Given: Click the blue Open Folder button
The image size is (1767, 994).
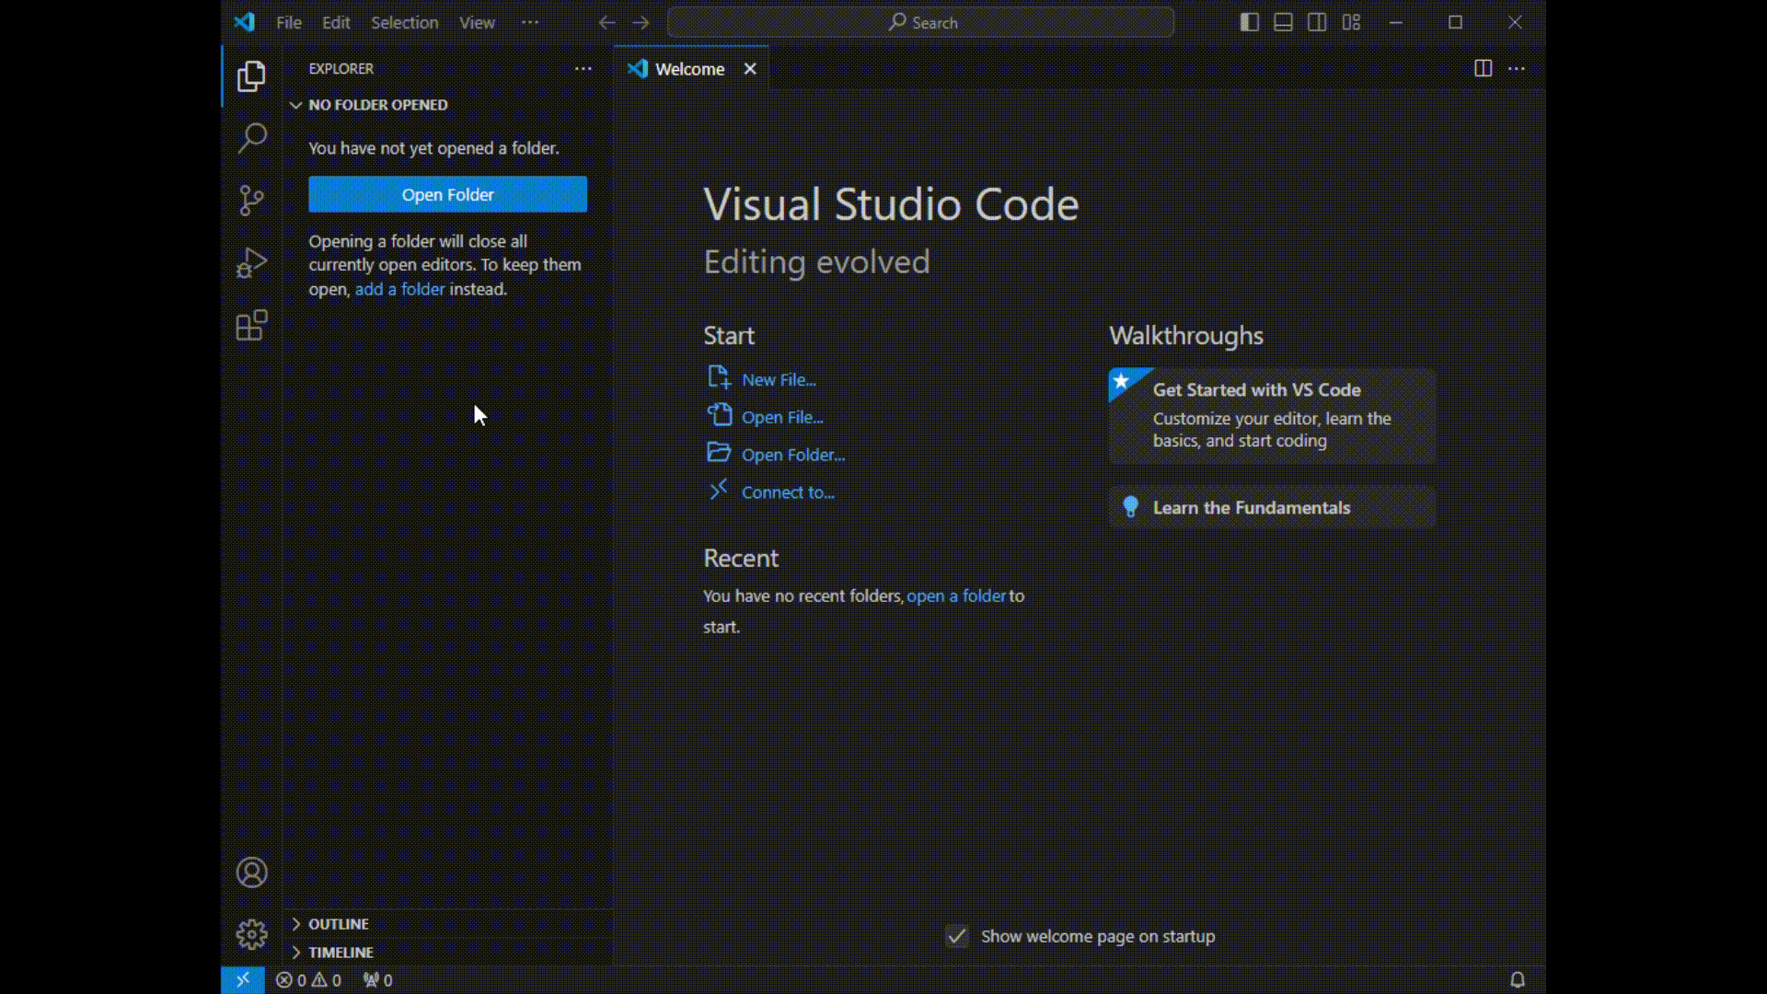Looking at the screenshot, I should (x=447, y=194).
